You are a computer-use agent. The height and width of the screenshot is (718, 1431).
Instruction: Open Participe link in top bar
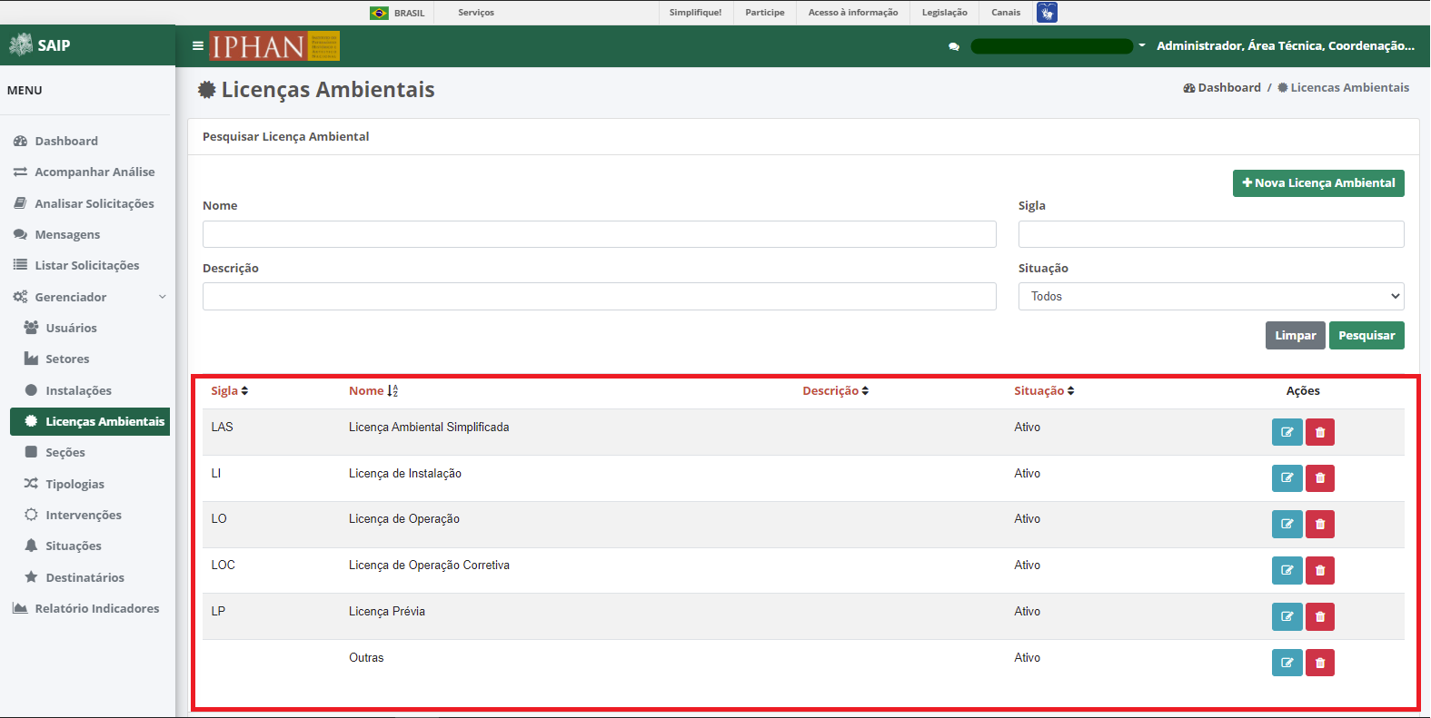coord(765,13)
